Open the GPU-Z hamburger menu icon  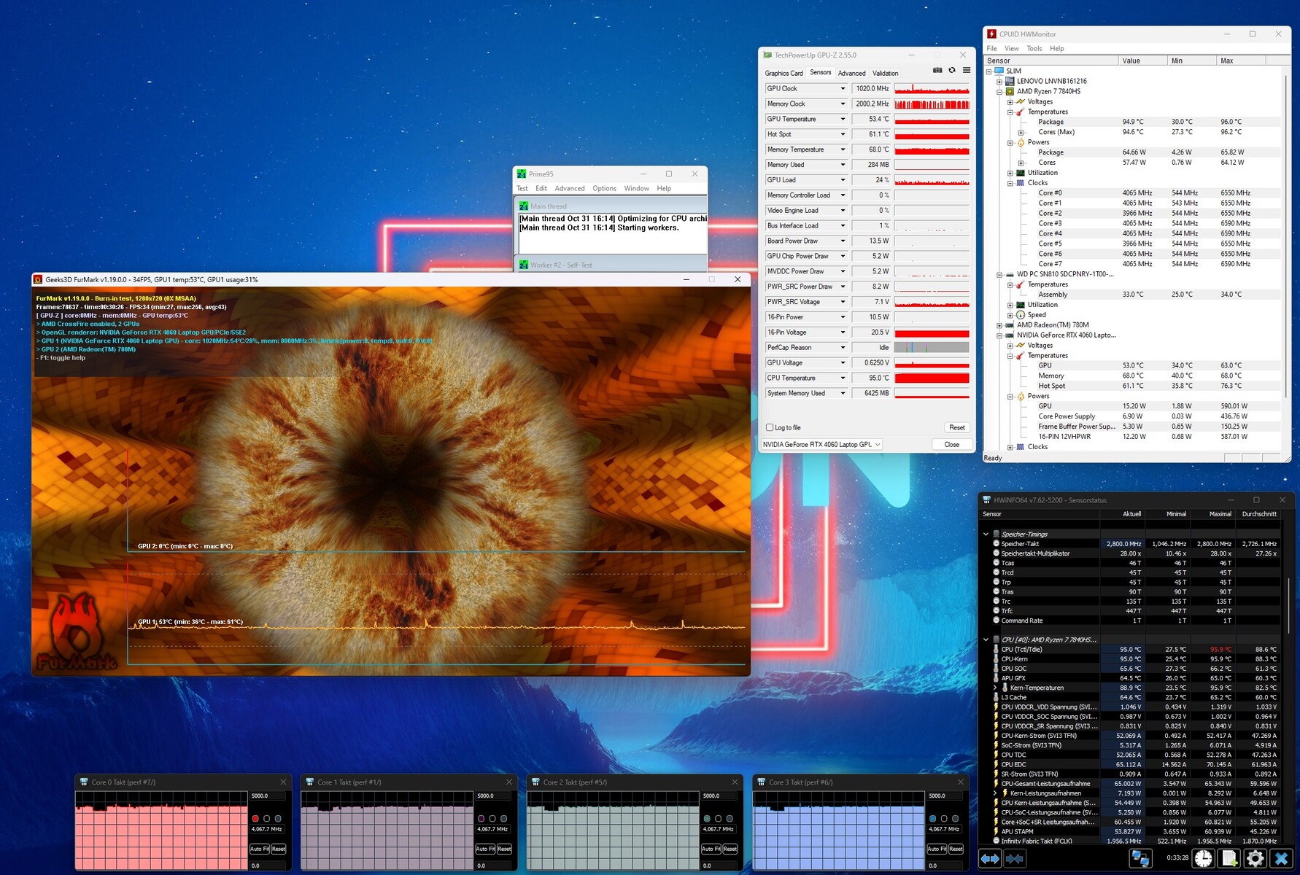[x=967, y=70]
